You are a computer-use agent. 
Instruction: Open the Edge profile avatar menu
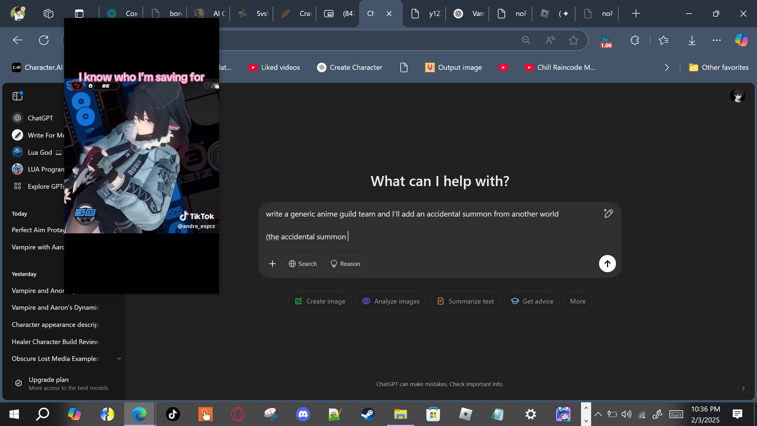[18, 13]
